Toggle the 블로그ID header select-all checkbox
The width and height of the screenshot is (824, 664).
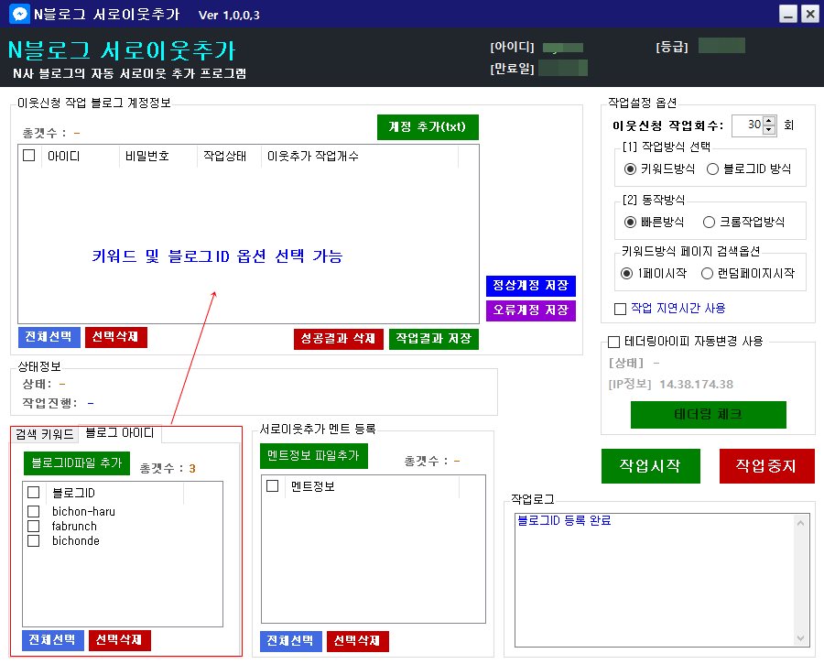coord(34,492)
